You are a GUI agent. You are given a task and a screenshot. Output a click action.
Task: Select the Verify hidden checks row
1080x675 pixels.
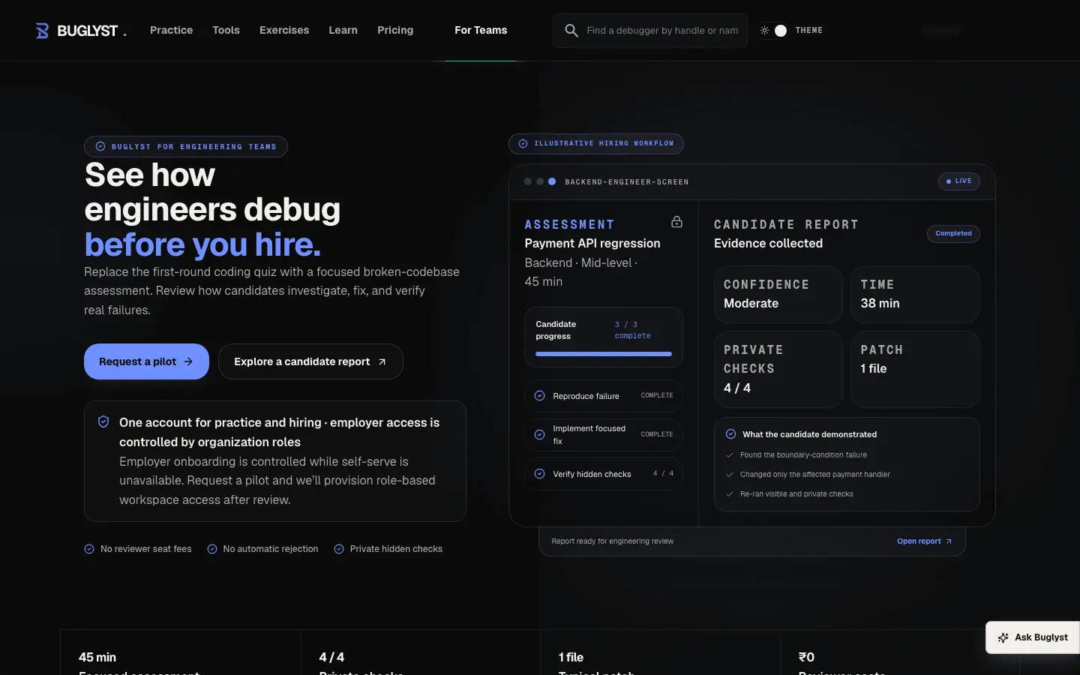[604, 474]
